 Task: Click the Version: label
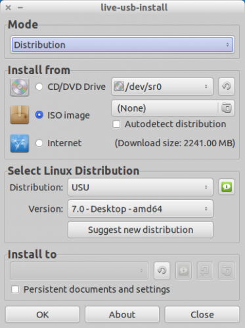(x=46, y=209)
